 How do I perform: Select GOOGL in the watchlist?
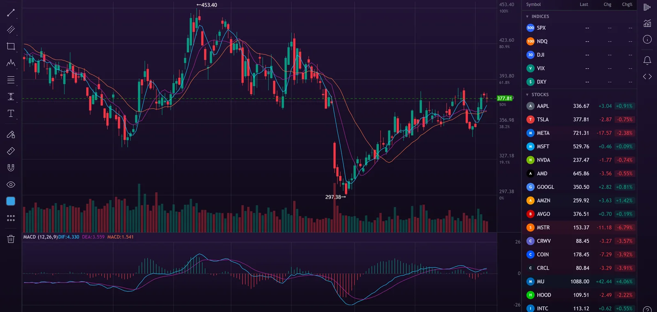[x=579, y=187]
